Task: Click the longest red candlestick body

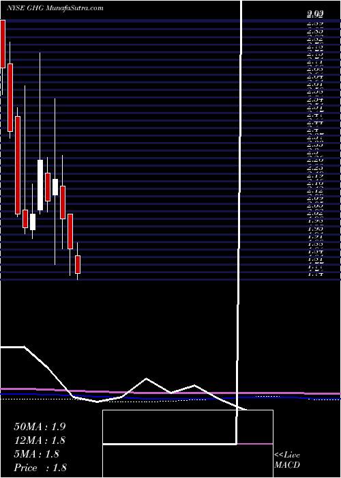Action: 18,165
